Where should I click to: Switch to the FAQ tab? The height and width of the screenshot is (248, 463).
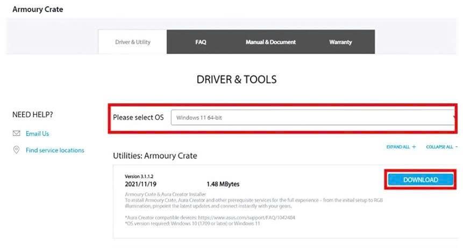tap(201, 42)
